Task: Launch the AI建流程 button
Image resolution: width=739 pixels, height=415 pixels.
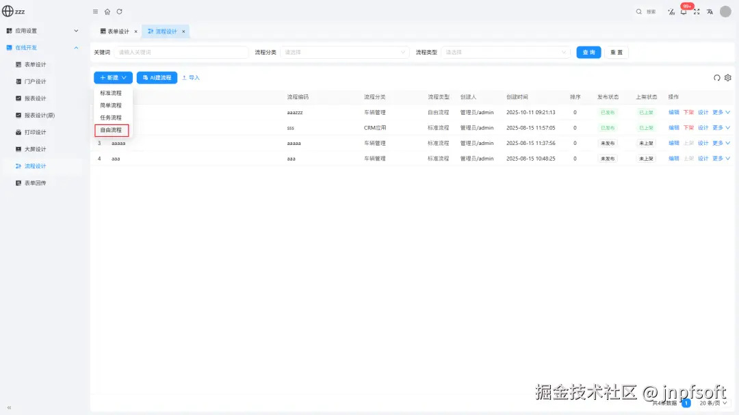Action: tap(156, 77)
